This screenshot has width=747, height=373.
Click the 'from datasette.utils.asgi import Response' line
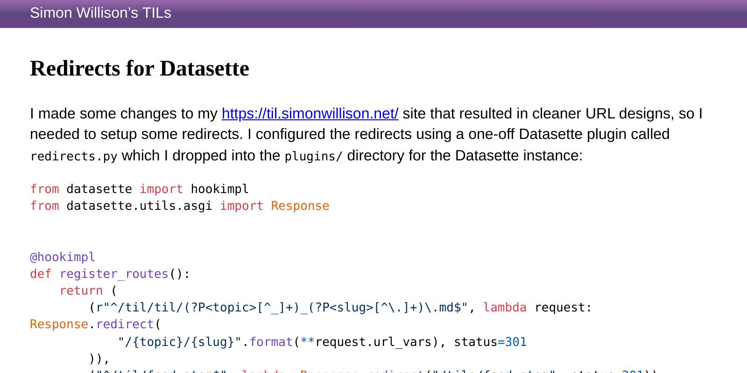point(180,206)
